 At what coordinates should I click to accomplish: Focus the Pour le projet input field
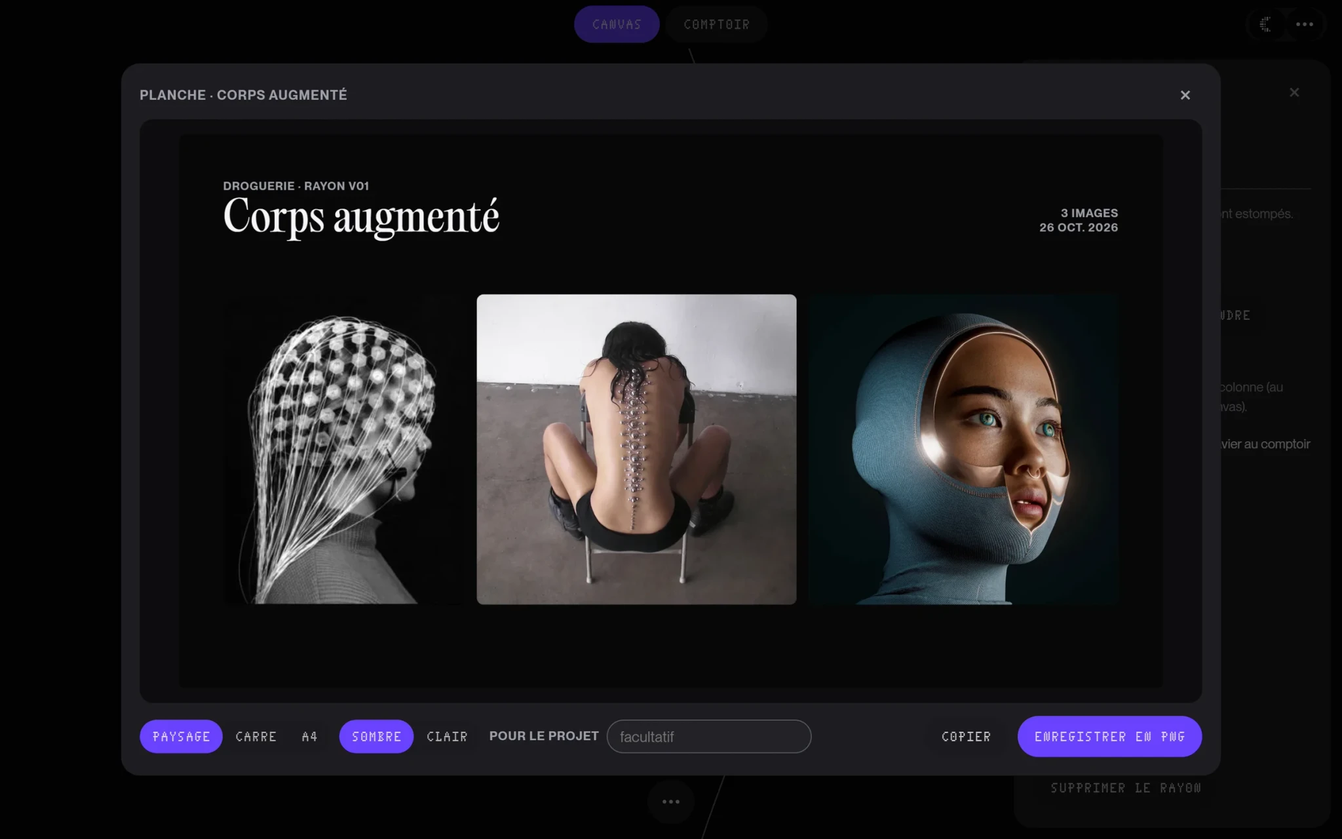708,736
